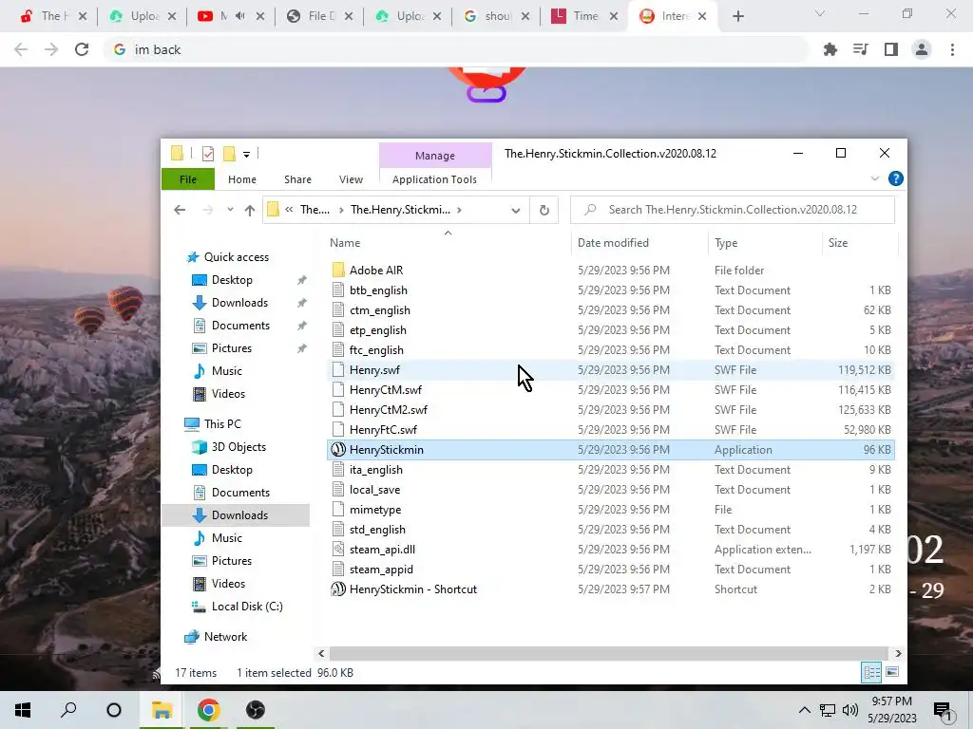The height and width of the screenshot is (729, 973).
Task: Click the Explorer back arrow
Action: (180, 210)
